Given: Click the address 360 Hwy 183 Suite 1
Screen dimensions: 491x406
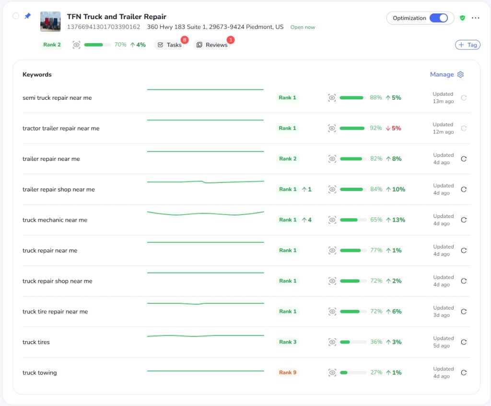Looking at the screenshot, I should pos(215,27).
